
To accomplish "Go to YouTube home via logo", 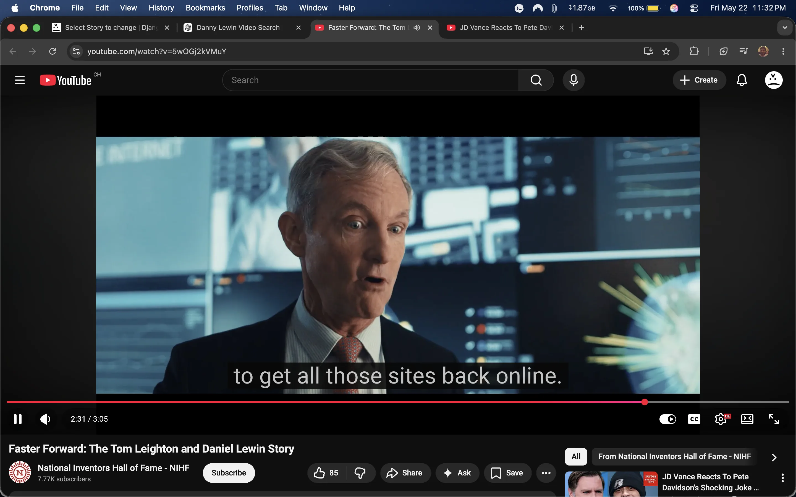I will point(66,80).
